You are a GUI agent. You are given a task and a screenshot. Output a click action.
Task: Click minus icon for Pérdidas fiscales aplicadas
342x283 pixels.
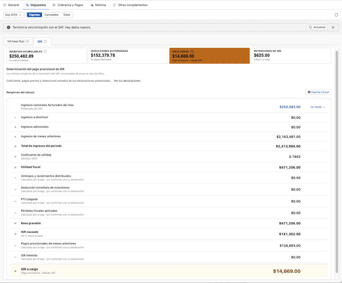click(x=15, y=213)
